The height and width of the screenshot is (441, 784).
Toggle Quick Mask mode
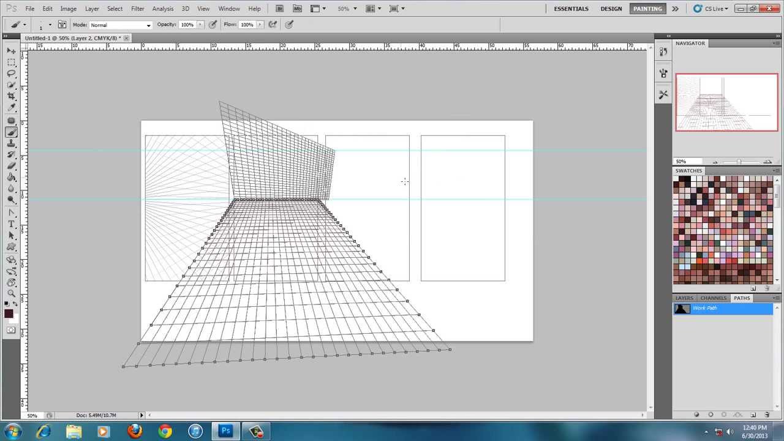pyautogui.click(x=11, y=330)
